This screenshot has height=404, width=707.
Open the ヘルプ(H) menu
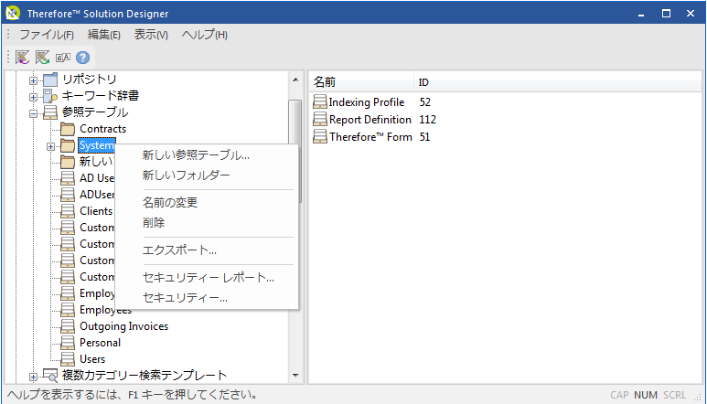click(205, 35)
